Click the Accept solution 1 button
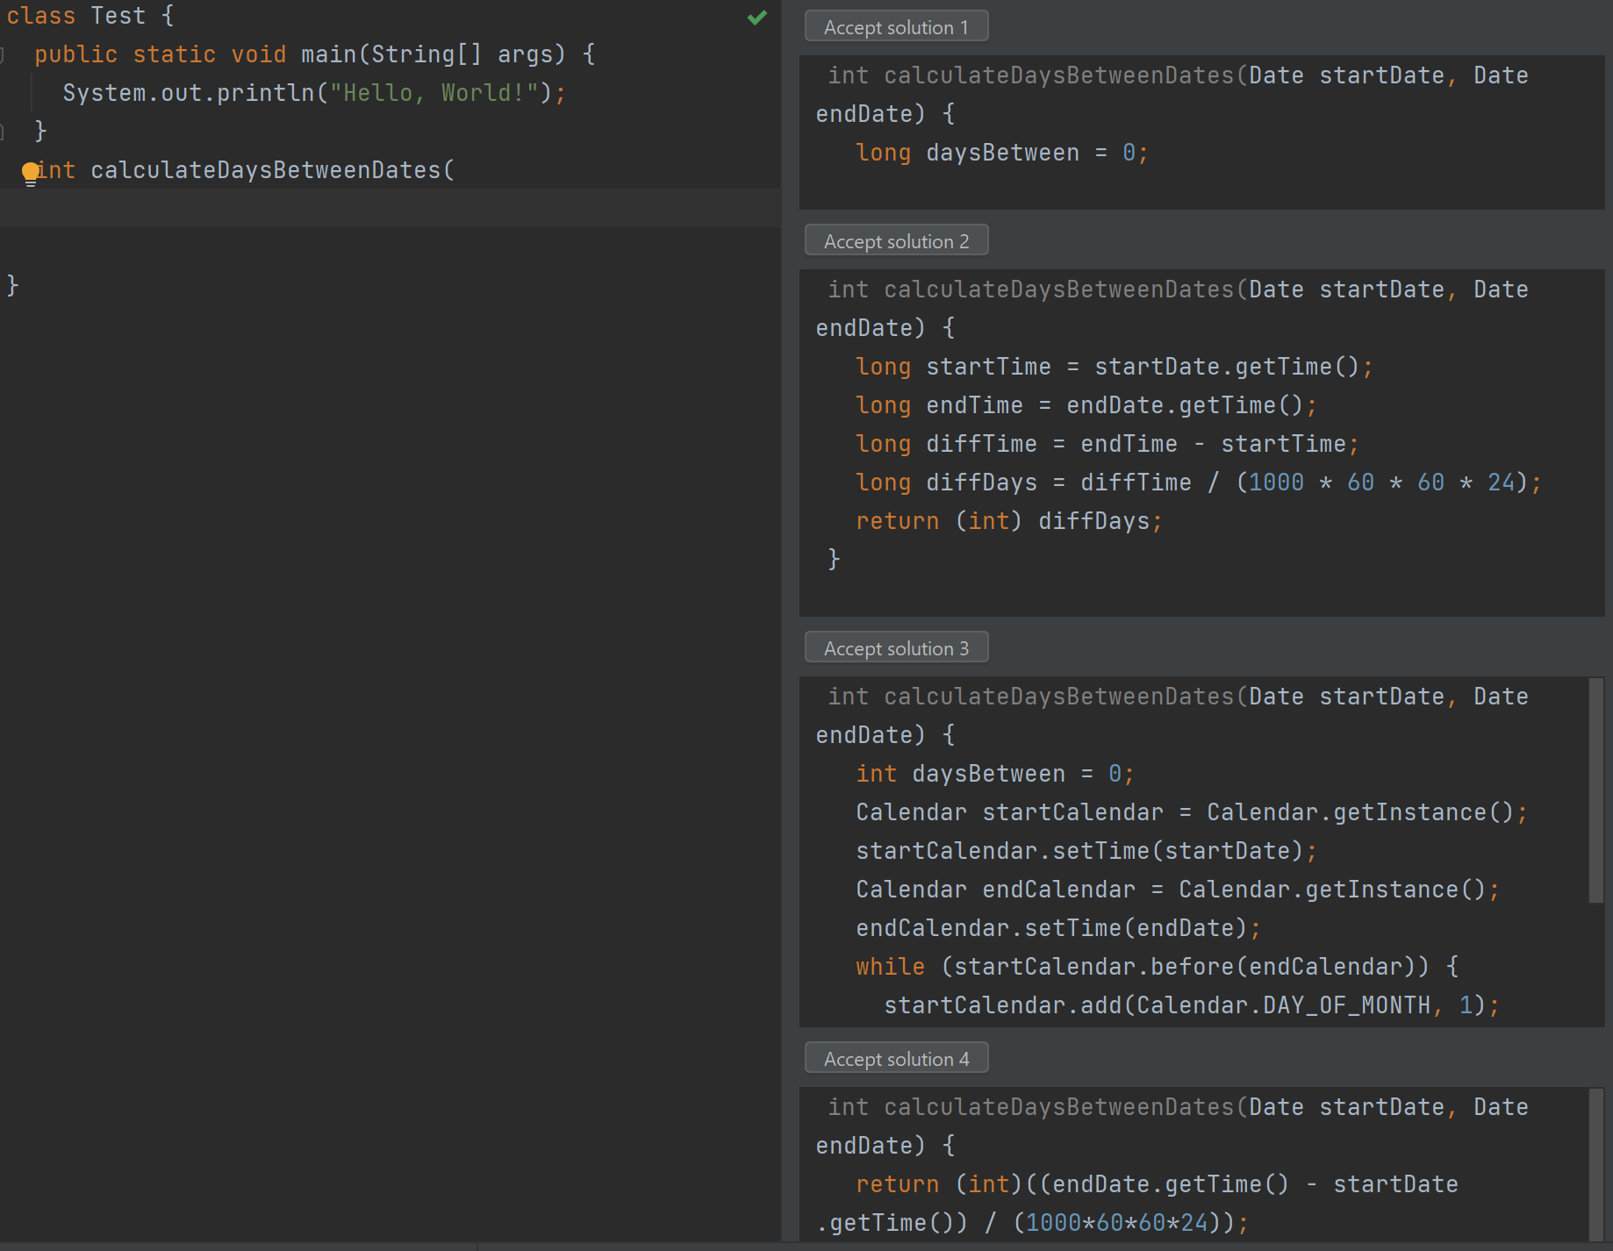Viewport: 1613px width, 1251px height. pyautogui.click(x=896, y=27)
